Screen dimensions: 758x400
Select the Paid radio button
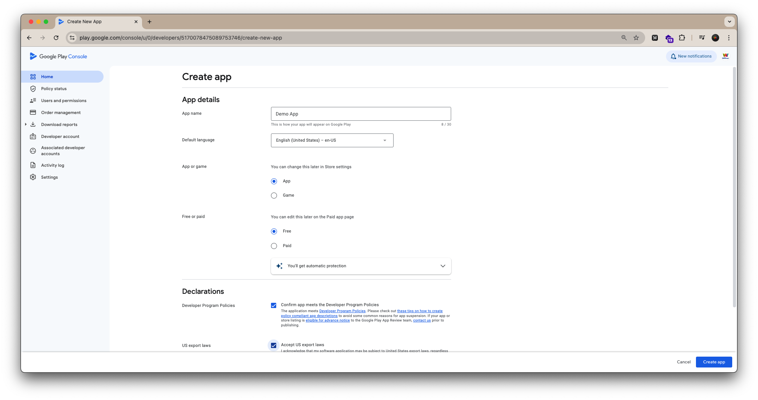pos(274,246)
